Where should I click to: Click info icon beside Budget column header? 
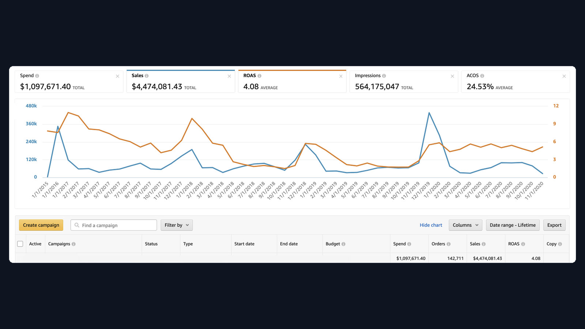click(x=343, y=244)
